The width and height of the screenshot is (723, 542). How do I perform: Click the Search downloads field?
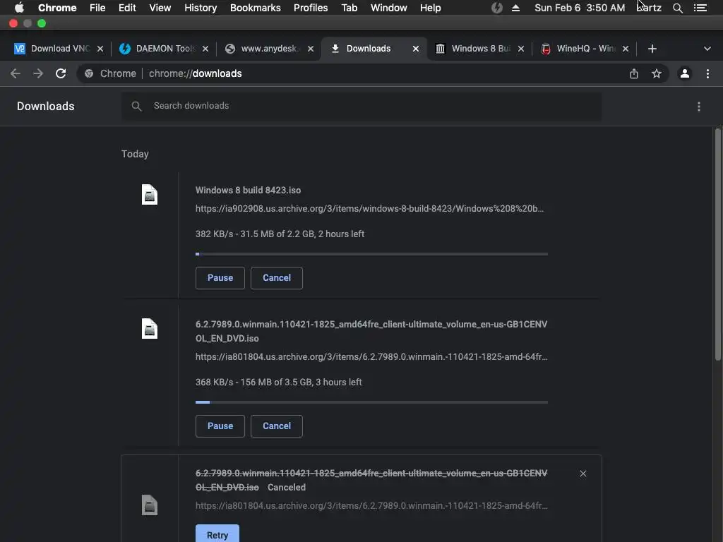point(361,106)
